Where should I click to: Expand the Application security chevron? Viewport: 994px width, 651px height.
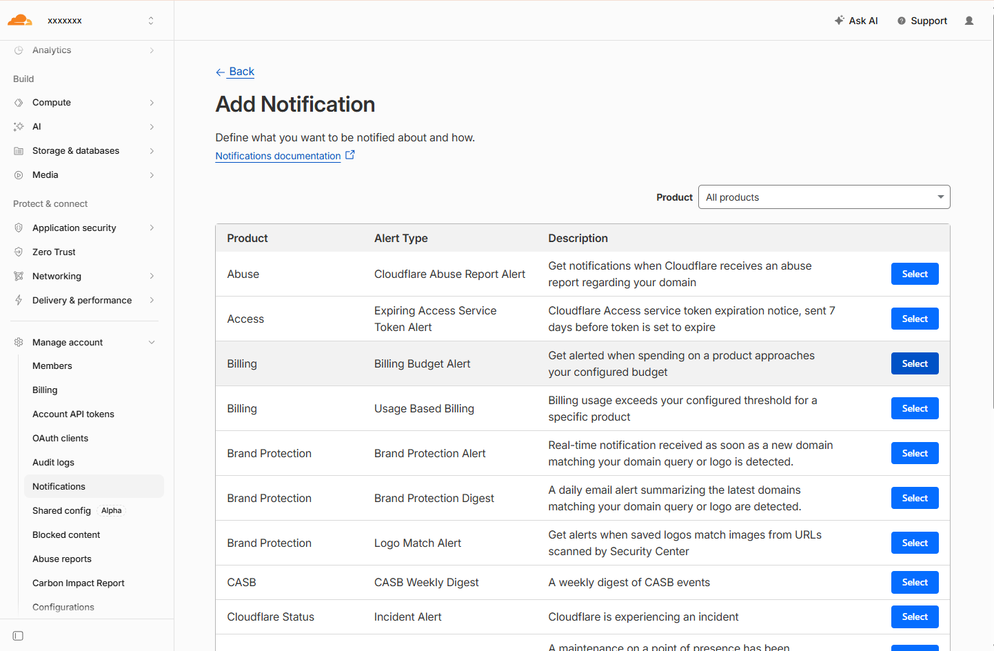[x=152, y=228]
